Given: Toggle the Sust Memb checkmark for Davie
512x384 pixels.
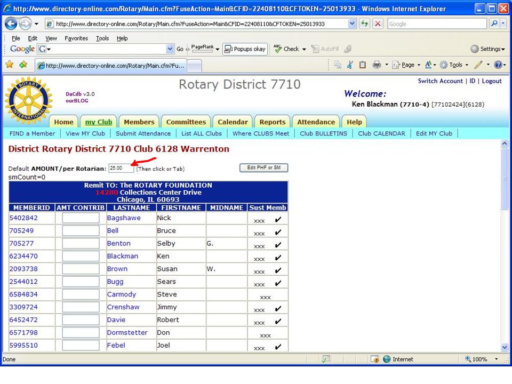Looking at the screenshot, I should [x=278, y=321].
